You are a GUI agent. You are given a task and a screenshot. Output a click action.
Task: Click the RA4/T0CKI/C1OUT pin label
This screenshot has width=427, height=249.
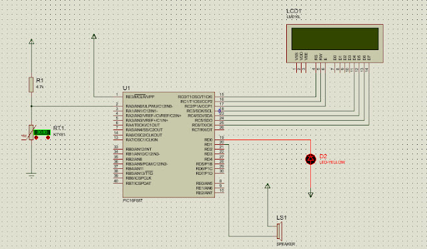(143, 125)
